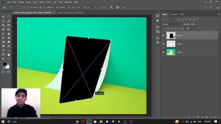Viewport: 221px width, 124px height.
Task: Open the Edit menu
Action: (x=15, y=2)
